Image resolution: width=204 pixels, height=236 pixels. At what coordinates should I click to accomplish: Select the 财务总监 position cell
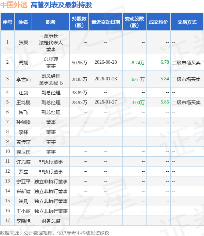pos(51,221)
